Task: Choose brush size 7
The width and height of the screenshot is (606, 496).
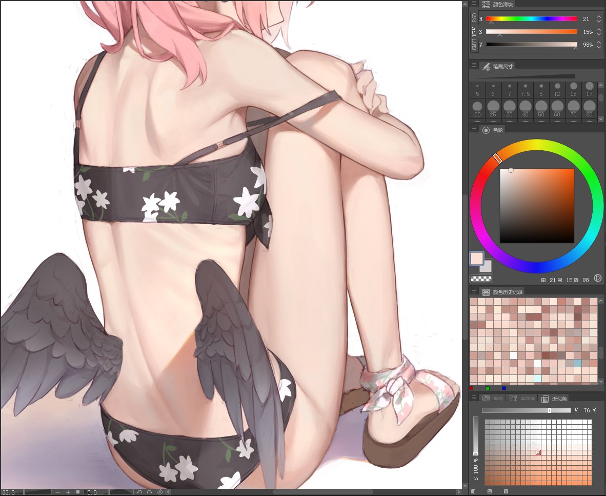Action: (510, 90)
